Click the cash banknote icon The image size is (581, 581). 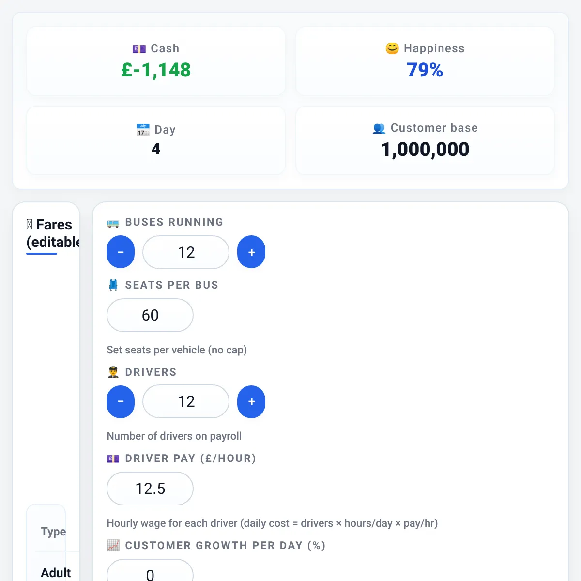pyautogui.click(x=139, y=49)
